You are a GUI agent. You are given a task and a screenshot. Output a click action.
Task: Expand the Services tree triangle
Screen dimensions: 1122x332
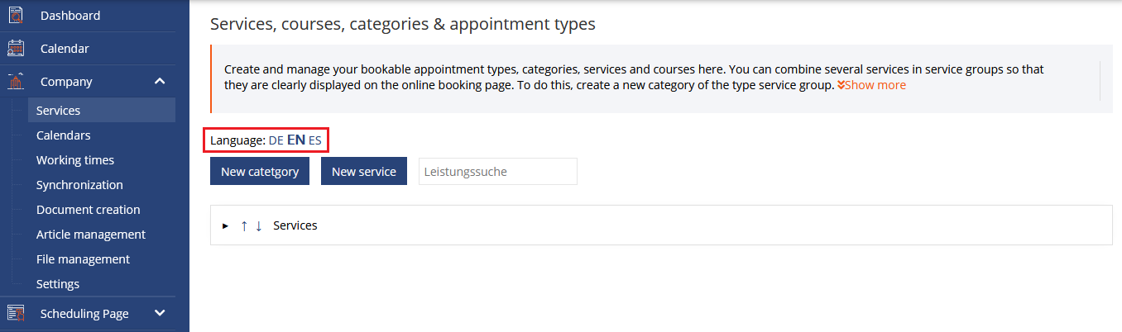point(225,225)
